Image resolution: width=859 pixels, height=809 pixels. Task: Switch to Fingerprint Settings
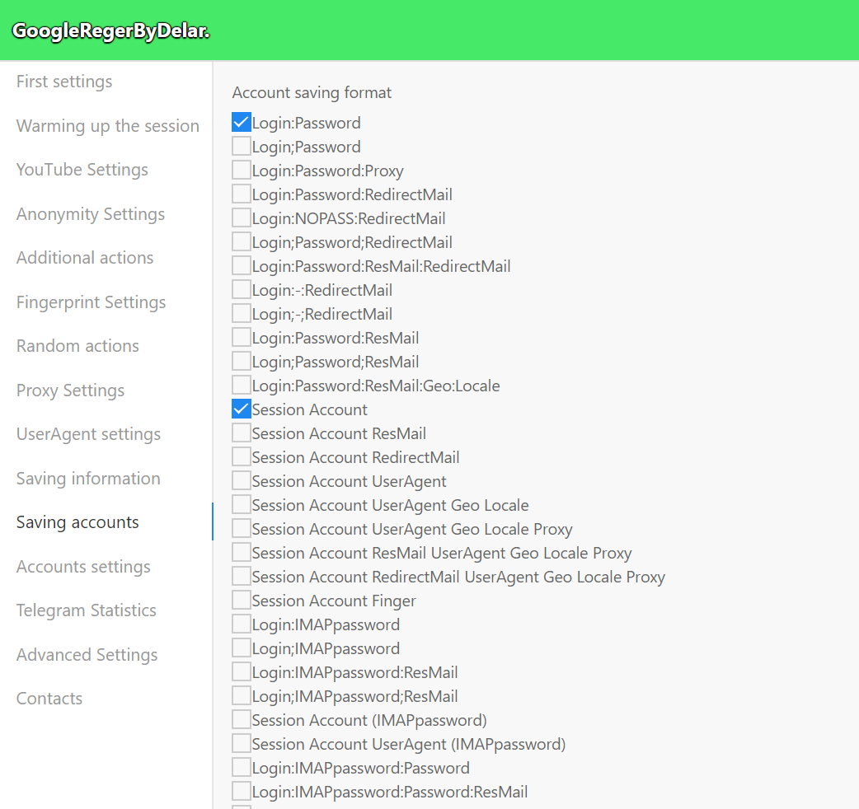pos(91,302)
